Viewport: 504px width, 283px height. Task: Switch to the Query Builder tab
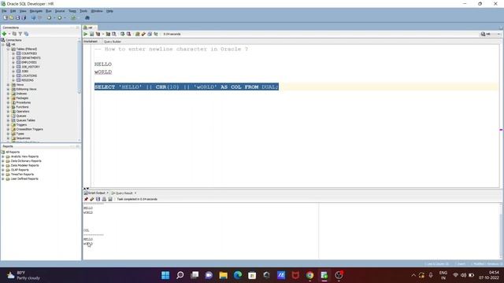click(112, 42)
